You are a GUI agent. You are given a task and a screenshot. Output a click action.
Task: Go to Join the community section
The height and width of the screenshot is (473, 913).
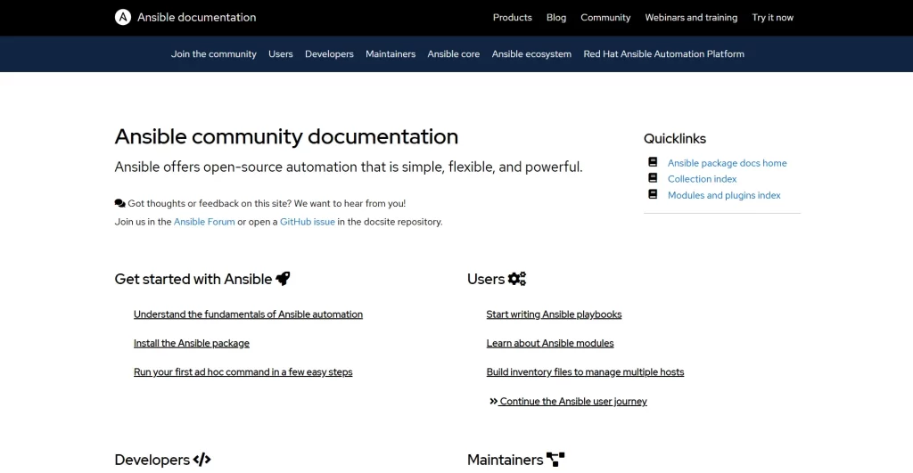(214, 54)
